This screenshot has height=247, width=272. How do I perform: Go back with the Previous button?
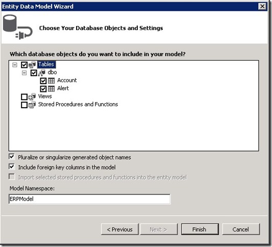120,229
